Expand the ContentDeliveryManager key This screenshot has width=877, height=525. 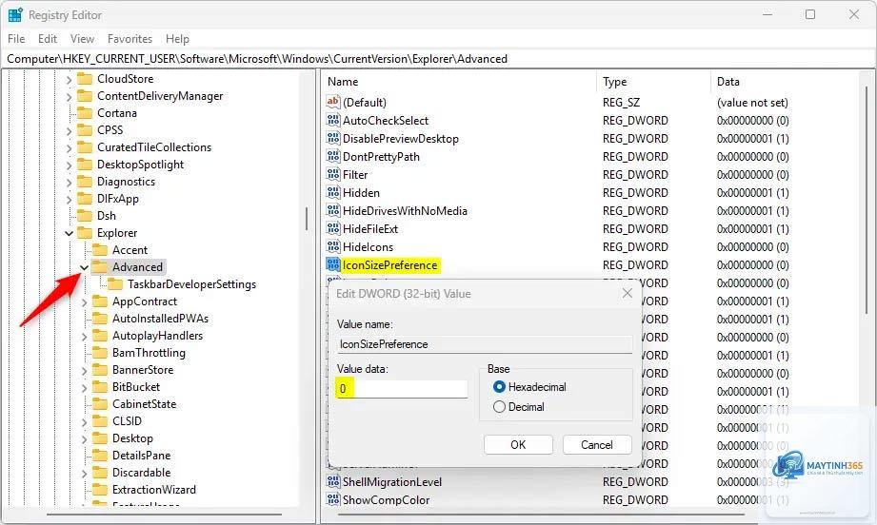(x=69, y=97)
